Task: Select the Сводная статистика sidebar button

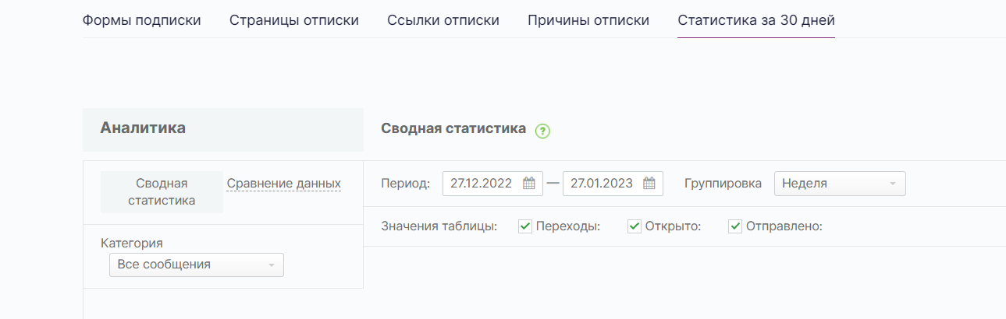Action: [x=162, y=192]
